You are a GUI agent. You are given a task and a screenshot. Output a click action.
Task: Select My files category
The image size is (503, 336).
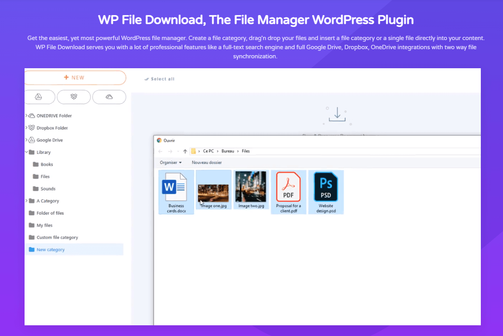pos(44,225)
